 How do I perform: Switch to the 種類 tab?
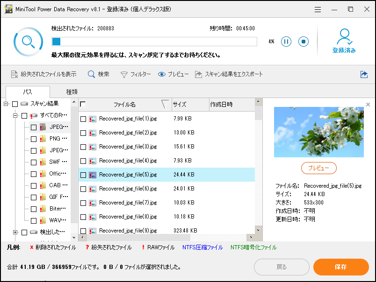pyautogui.click(x=72, y=92)
